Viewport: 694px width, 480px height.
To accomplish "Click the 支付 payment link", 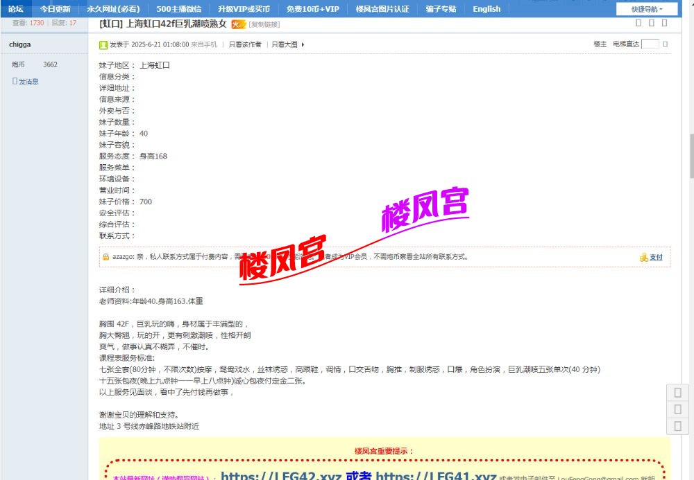I will [x=656, y=257].
